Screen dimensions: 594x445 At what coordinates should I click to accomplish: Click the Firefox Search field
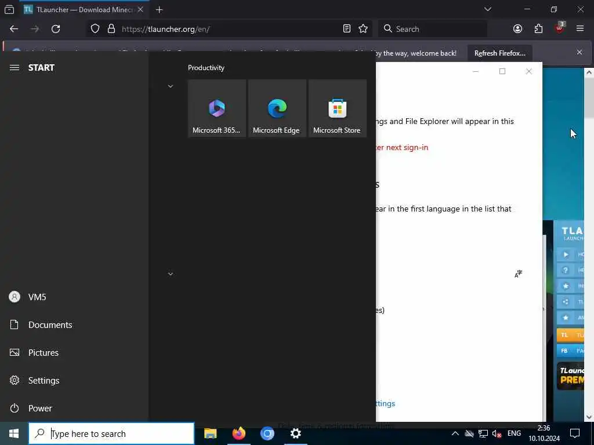pyautogui.click(x=433, y=29)
